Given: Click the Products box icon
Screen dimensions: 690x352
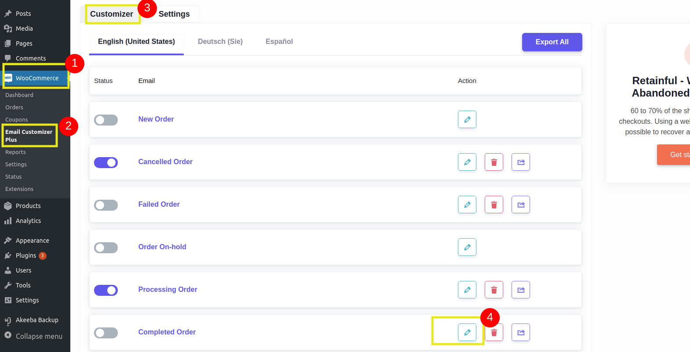Looking at the screenshot, I should tap(8, 206).
